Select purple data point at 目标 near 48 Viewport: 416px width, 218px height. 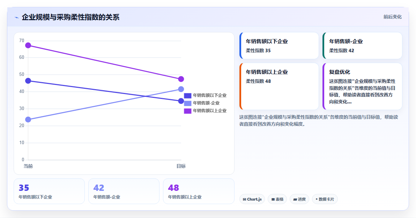(x=181, y=79)
